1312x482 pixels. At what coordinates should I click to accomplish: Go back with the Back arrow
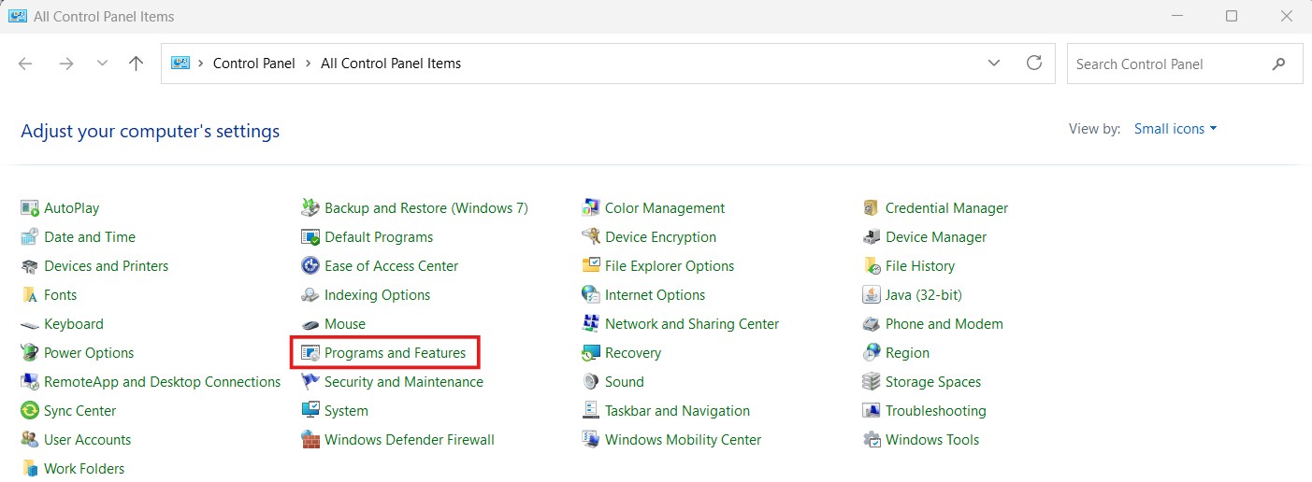click(25, 64)
